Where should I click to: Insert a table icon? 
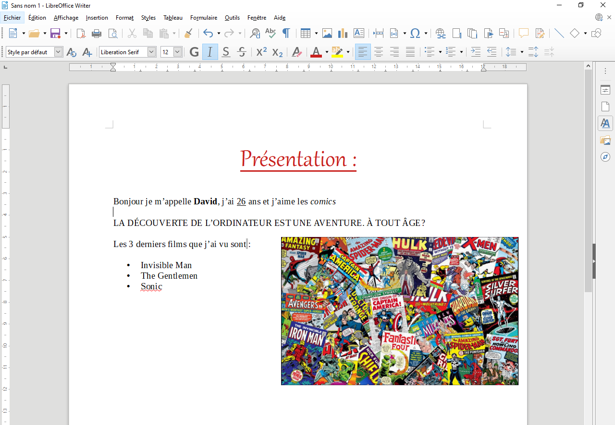[306, 33]
